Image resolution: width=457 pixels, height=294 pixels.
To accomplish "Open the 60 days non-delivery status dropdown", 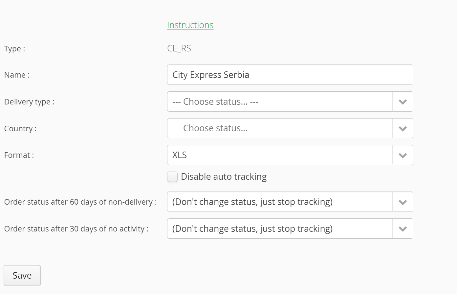I will pos(280,202).
